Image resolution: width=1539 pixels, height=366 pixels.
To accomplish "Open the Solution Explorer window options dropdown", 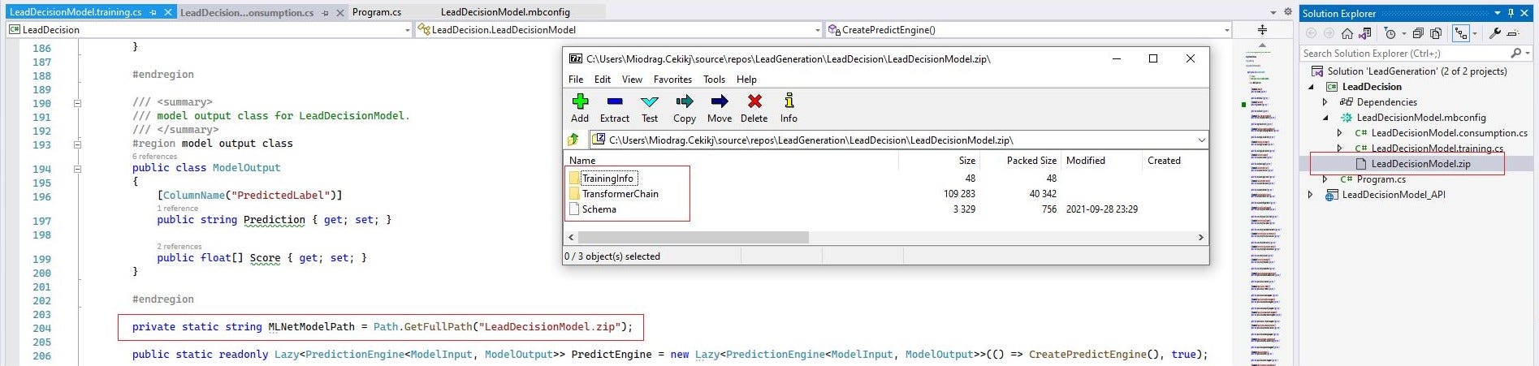I will click(1498, 13).
